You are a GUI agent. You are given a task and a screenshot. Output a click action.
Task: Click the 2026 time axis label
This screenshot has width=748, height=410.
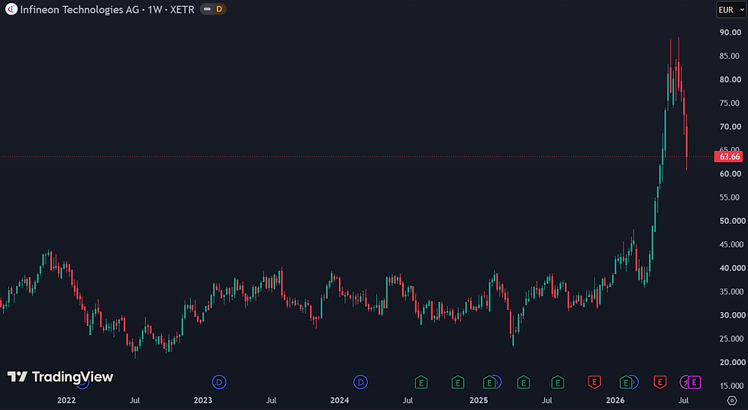[x=615, y=400]
